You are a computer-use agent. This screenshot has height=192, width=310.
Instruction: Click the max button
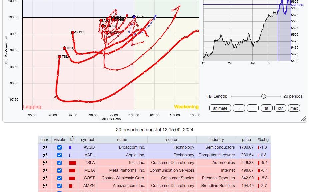click(x=294, y=108)
